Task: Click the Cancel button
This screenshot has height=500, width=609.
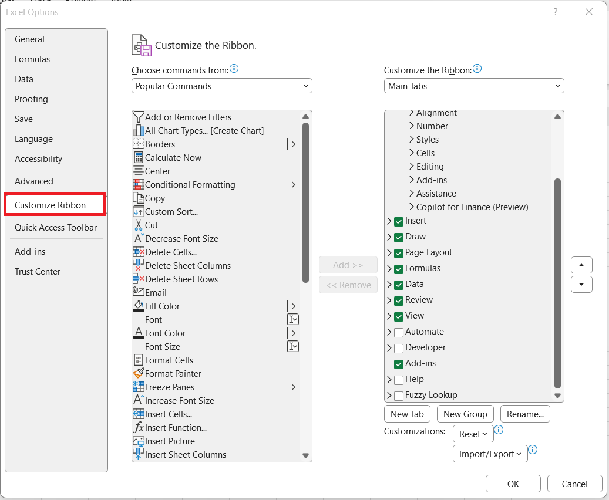Action: coord(574,484)
